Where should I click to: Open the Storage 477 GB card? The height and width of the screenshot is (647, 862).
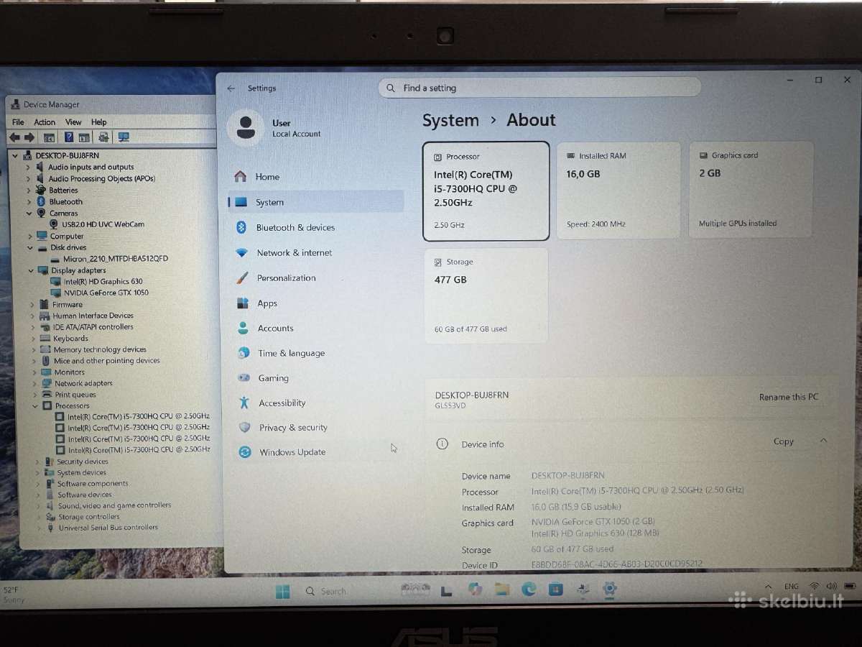click(x=486, y=295)
